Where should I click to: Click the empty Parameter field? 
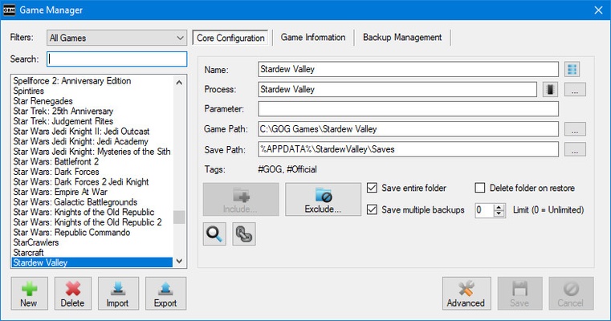(x=408, y=109)
